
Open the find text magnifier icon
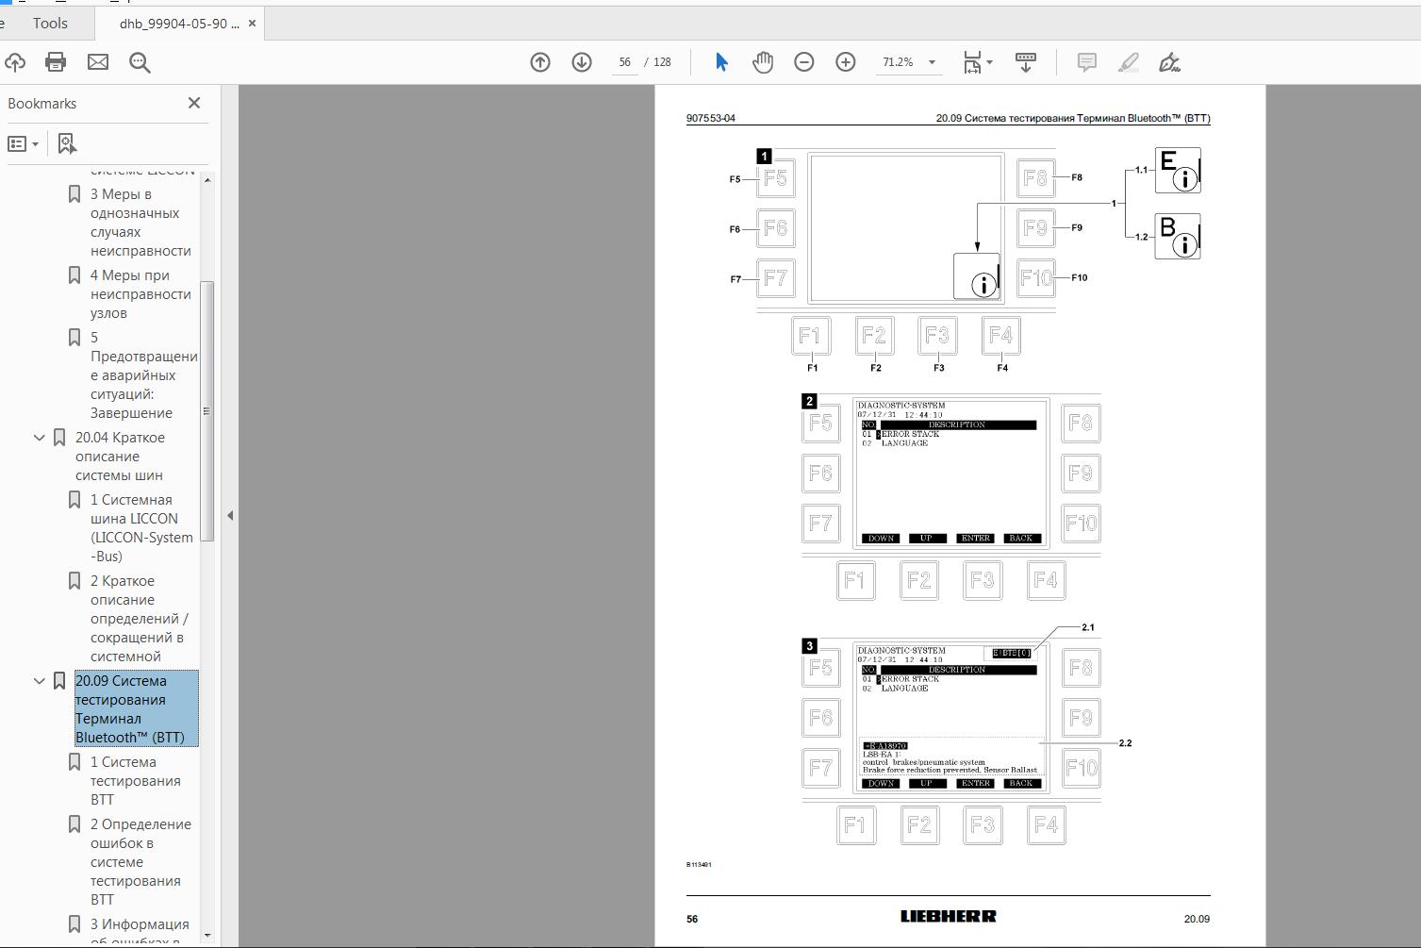tap(140, 62)
